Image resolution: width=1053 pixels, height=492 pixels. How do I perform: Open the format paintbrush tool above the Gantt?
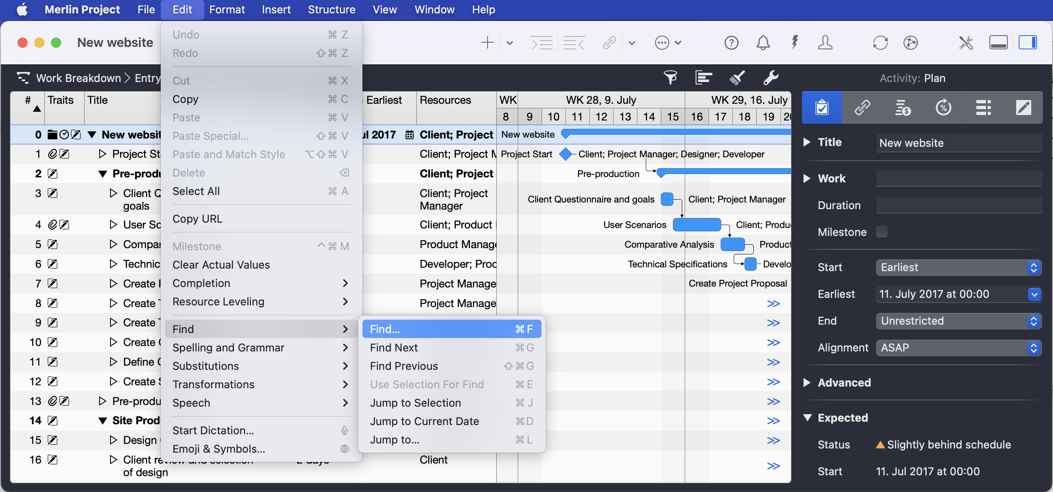pyautogui.click(x=737, y=77)
